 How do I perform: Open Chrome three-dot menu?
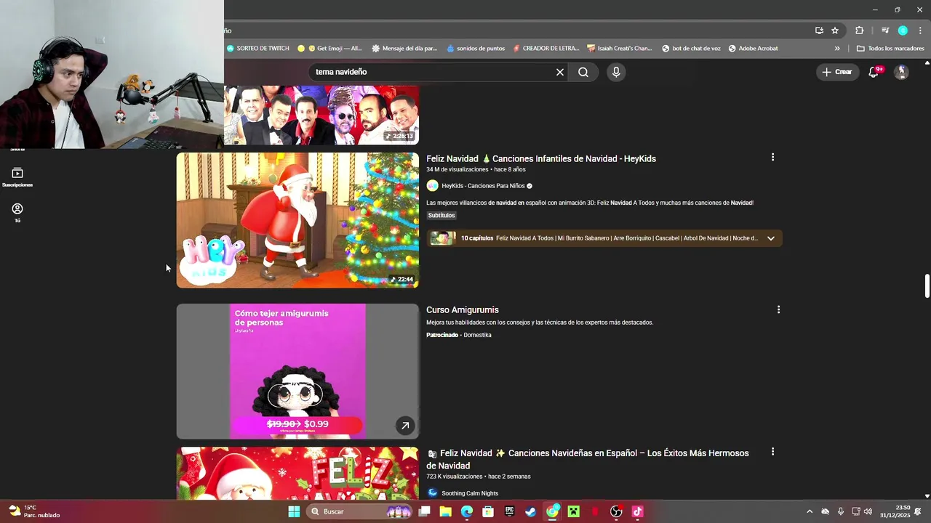coord(920,31)
